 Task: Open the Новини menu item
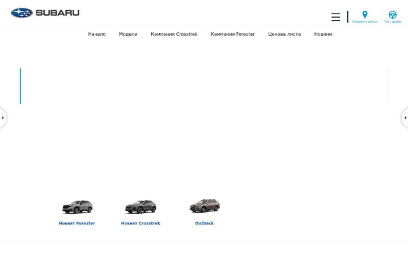pos(323,34)
